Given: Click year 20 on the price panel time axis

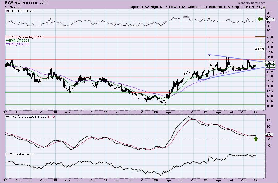Looking at the screenshot, I should [x=156, y=112].
